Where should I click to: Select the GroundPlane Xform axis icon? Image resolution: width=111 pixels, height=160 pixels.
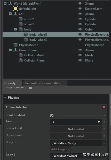[x=15, y=50]
